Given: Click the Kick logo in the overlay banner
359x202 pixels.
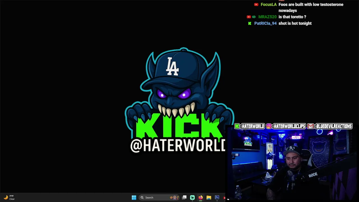Looking at the screenshot, I should (237, 126).
